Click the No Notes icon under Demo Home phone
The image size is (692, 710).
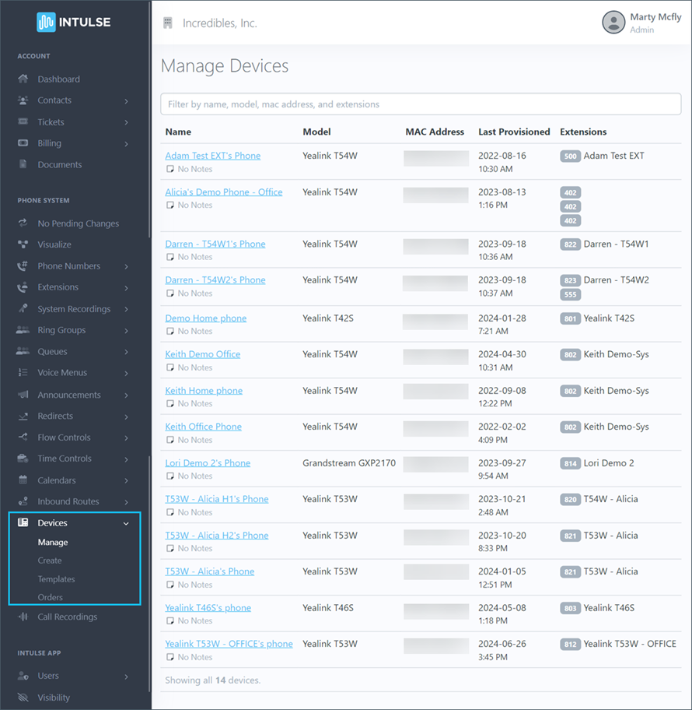(x=170, y=331)
